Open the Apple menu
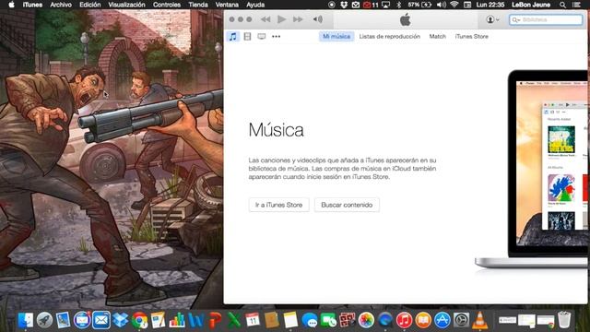590x332 pixels. point(11,5)
